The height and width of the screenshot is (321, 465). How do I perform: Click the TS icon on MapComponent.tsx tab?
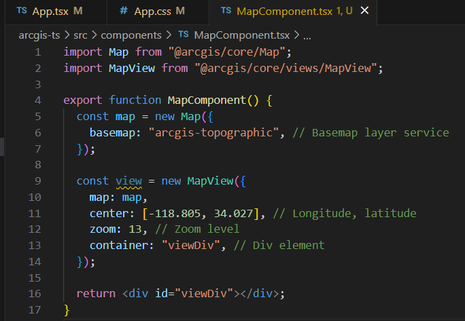point(226,11)
